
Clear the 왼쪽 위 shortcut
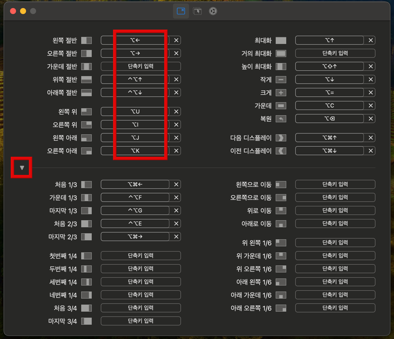(176, 111)
